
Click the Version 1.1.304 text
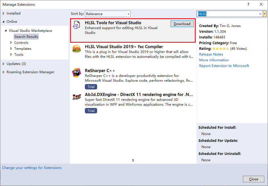[x=212, y=31]
